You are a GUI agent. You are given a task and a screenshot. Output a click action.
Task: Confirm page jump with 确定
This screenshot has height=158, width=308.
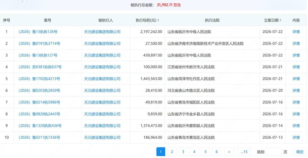(300, 152)
